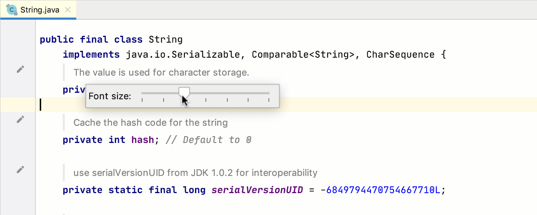The height and width of the screenshot is (215, 537).
Task: Click the class name 'String' in declaration
Action: click(166, 39)
